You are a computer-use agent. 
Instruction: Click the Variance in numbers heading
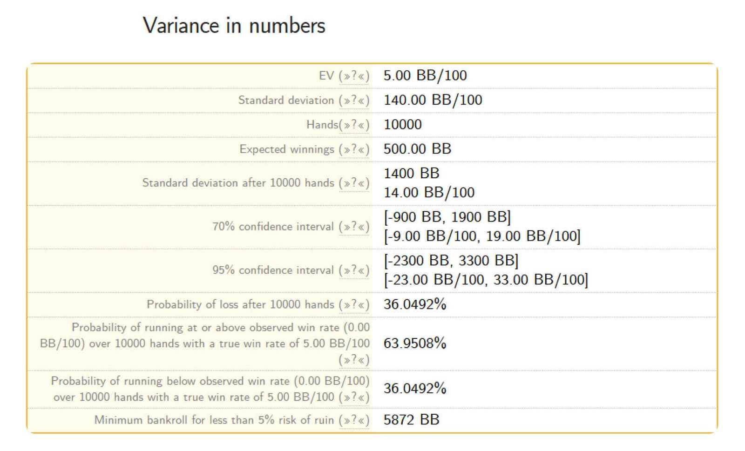tap(234, 26)
